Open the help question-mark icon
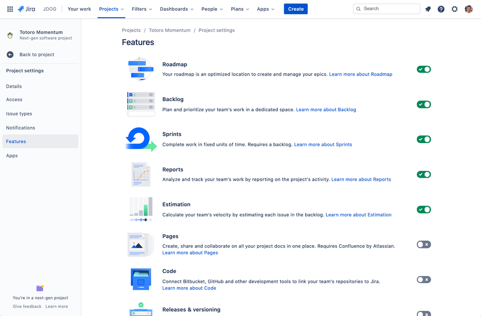 (441, 9)
